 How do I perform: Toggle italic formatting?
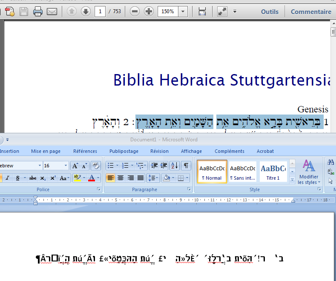8,178
